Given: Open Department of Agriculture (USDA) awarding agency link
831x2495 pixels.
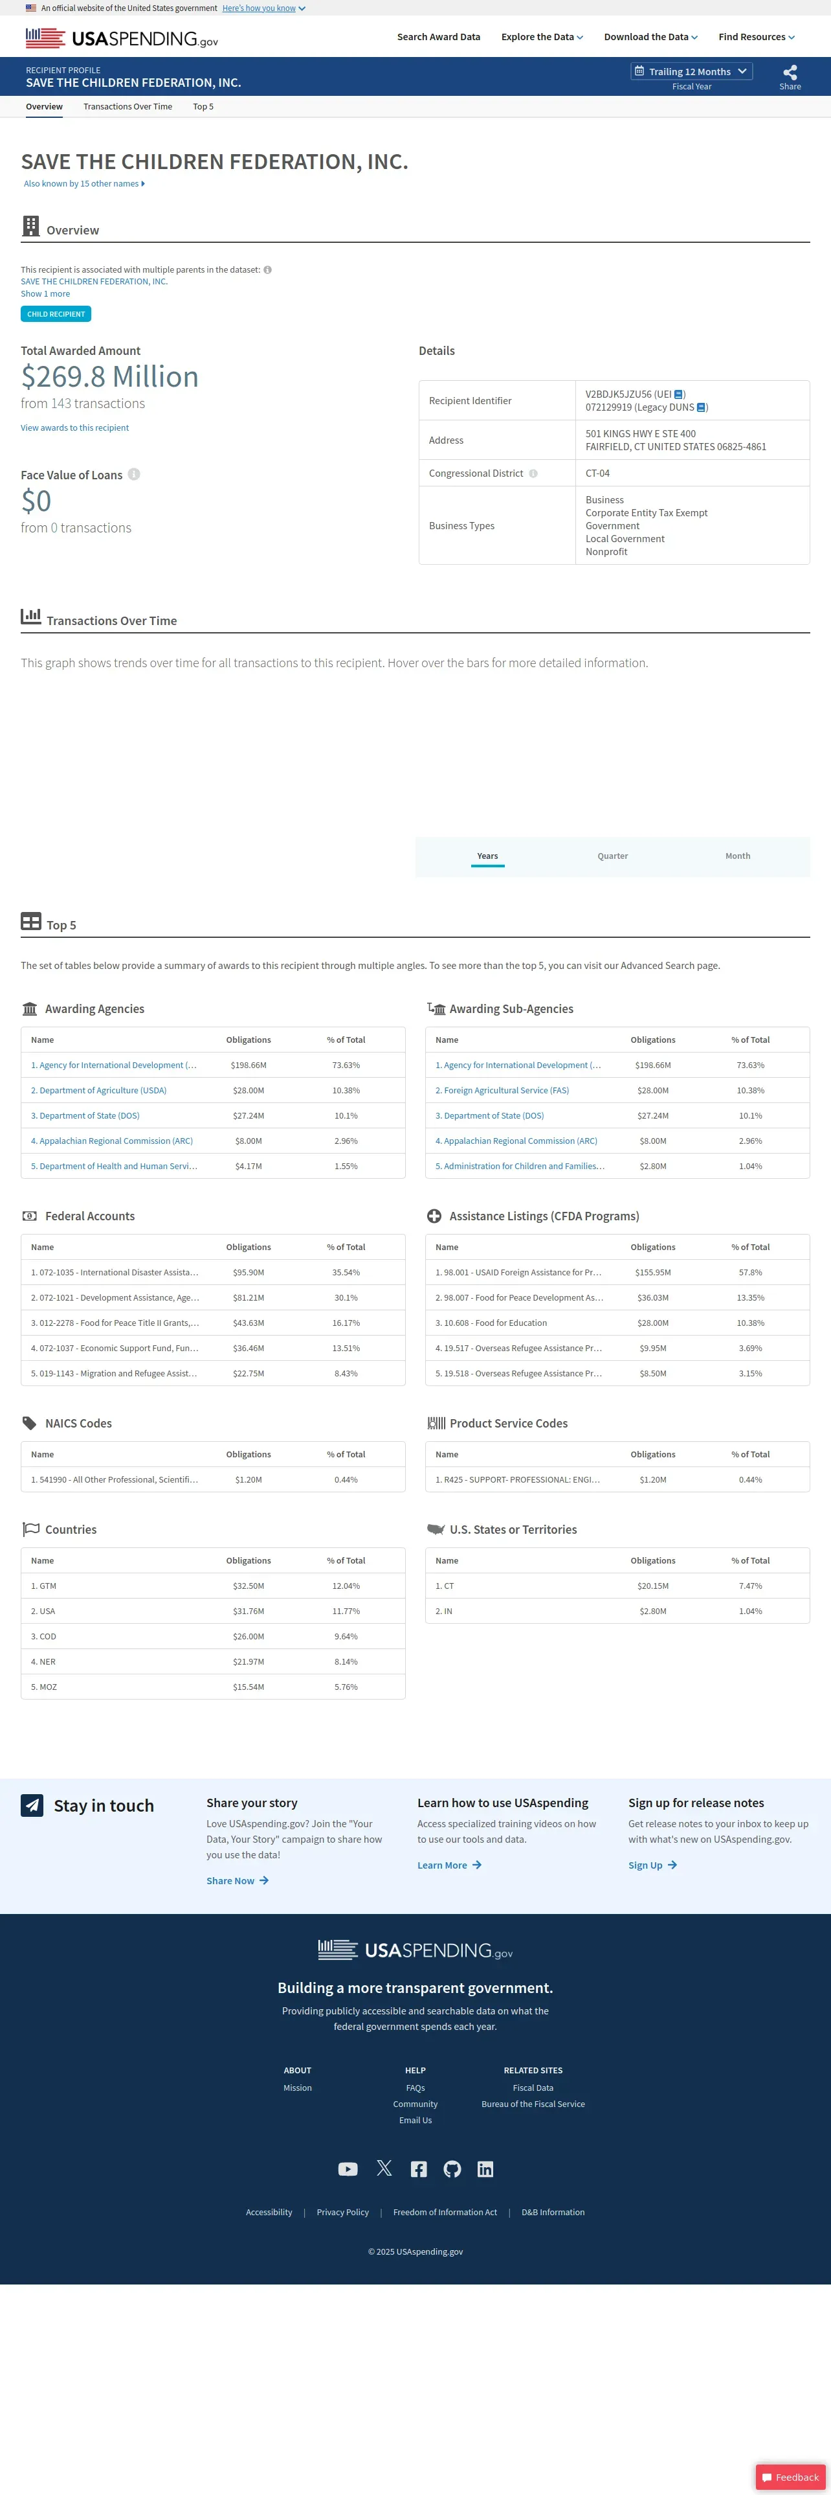Looking at the screenshot, I should (x=98, y=1091).
